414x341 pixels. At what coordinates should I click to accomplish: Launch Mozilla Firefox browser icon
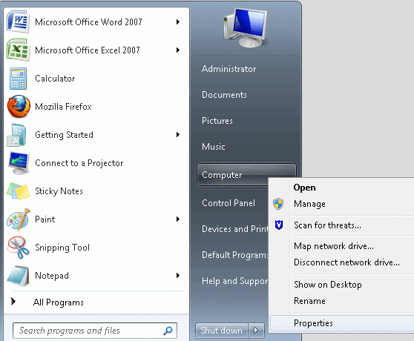click(x=19, y=107)
